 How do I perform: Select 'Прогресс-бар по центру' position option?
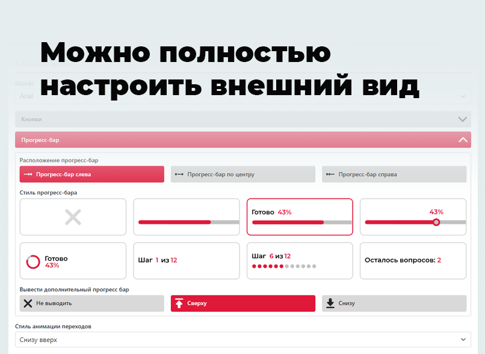[x=242, y=175]
